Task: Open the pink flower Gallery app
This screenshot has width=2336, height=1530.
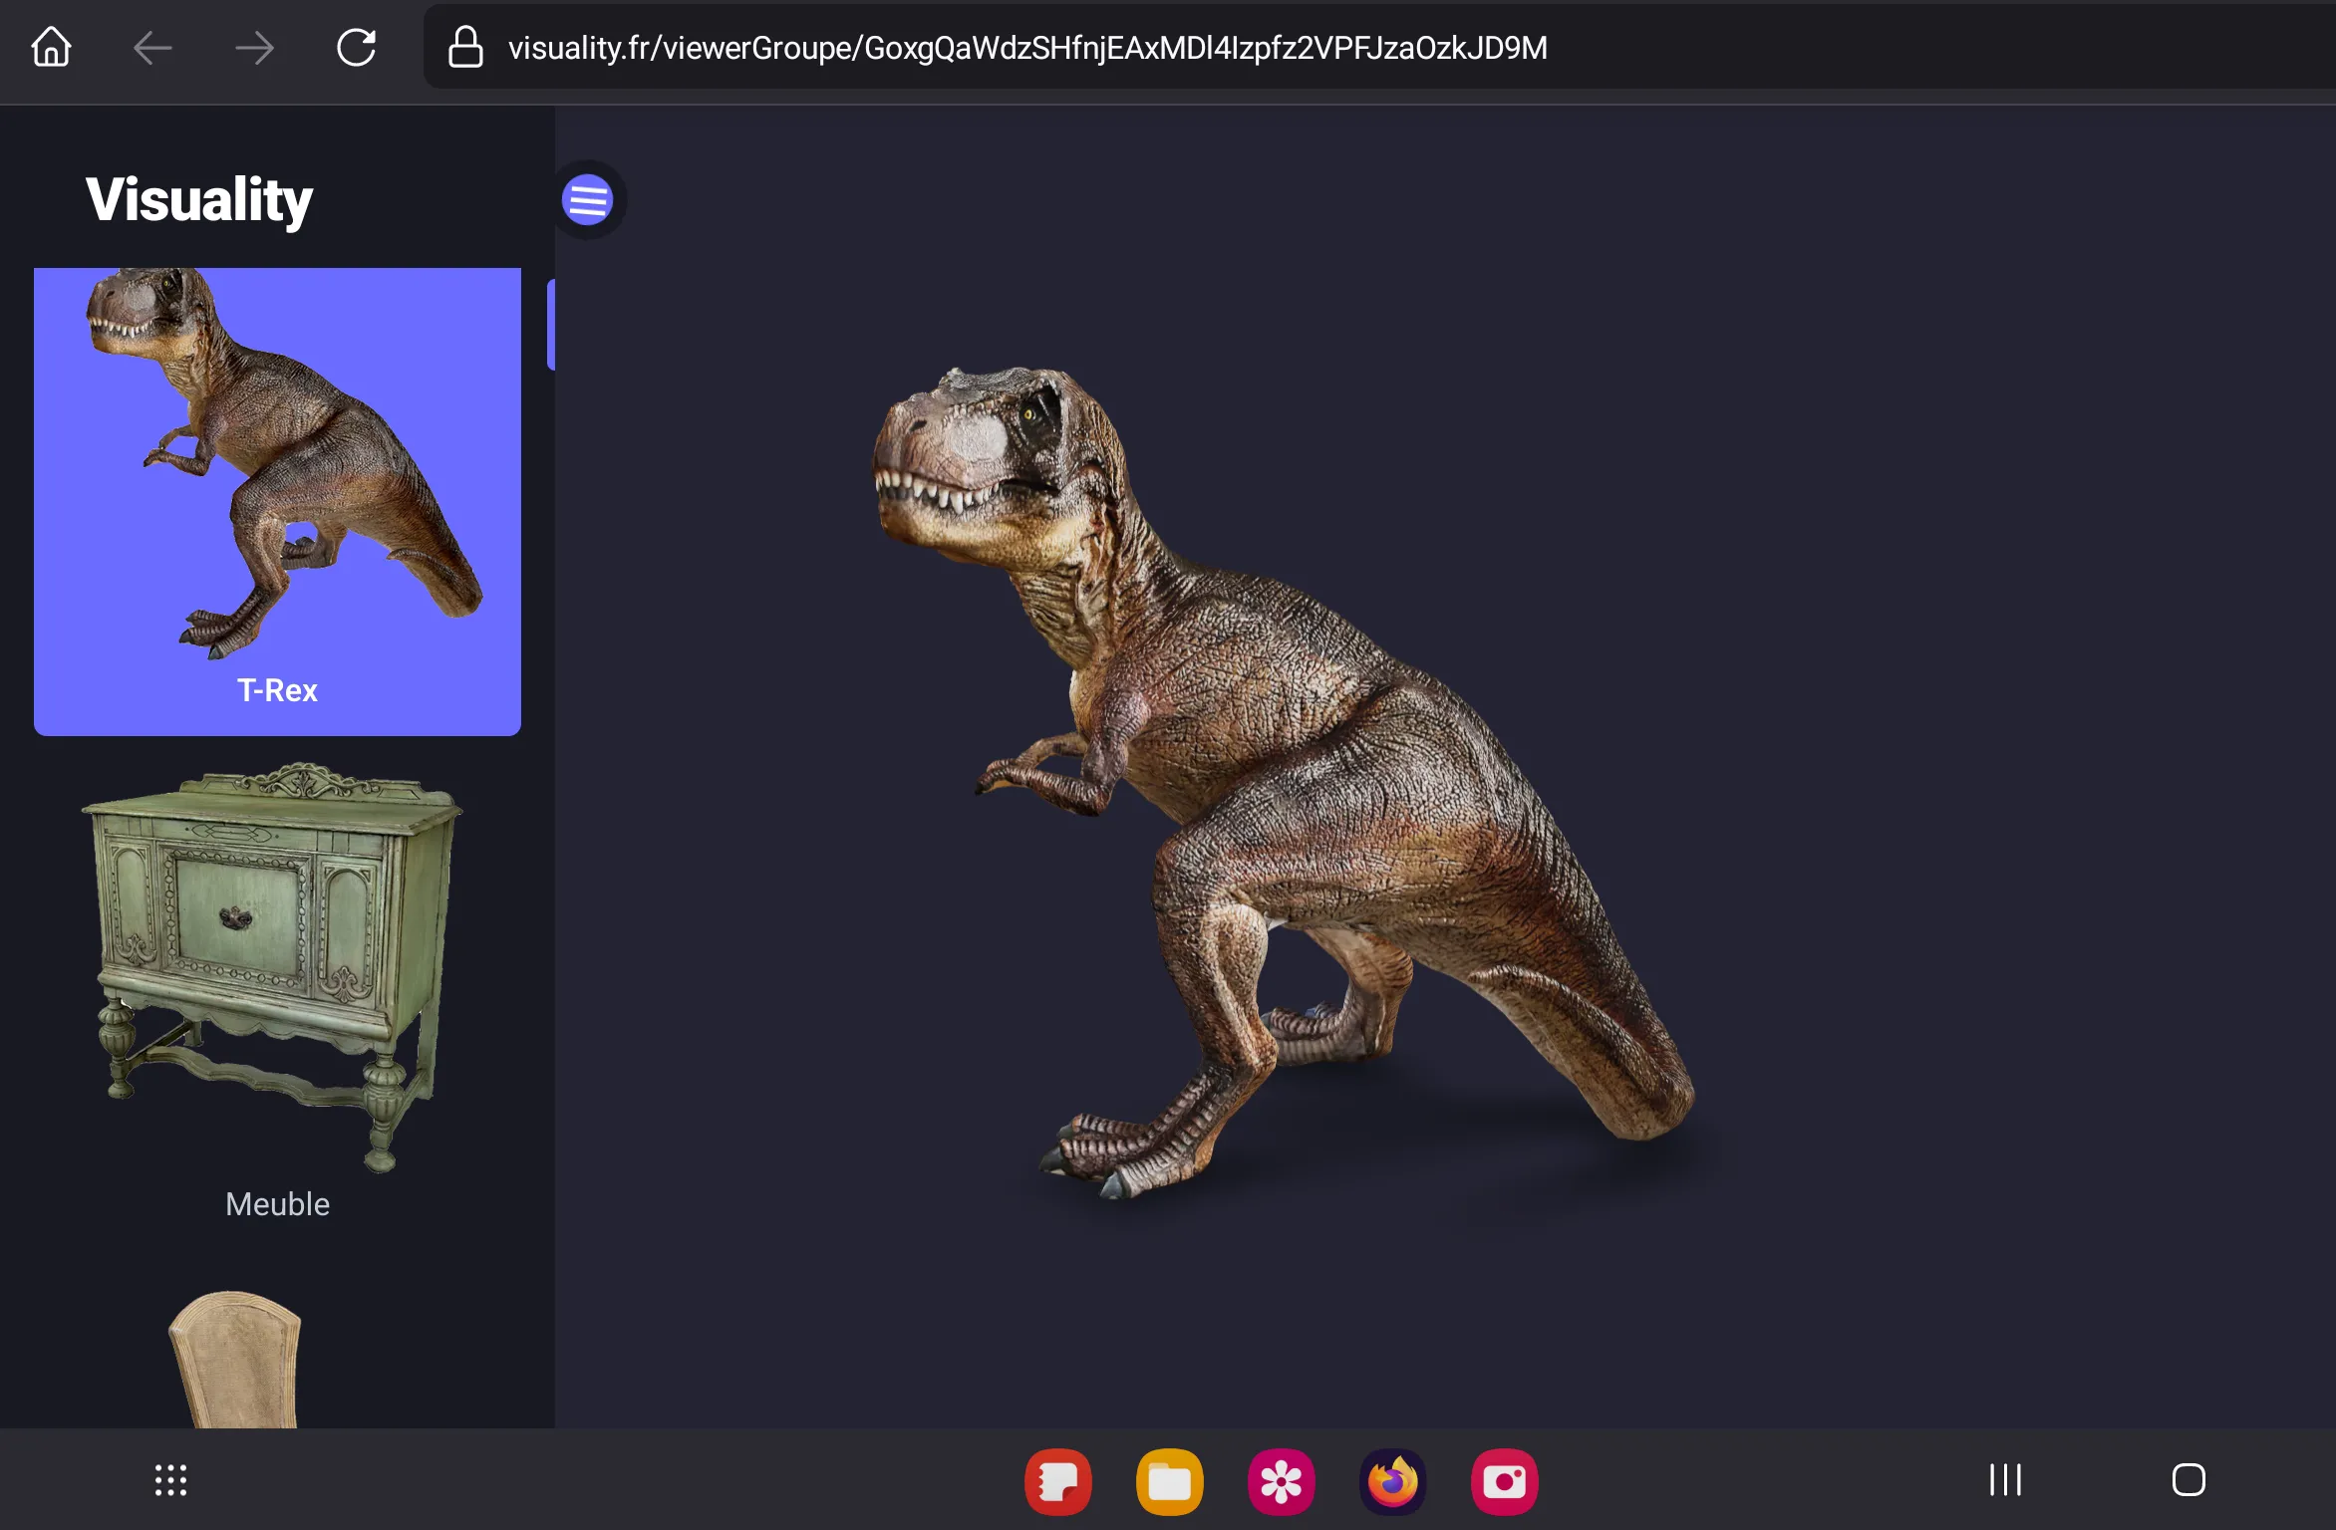Action: [x=1282, y=1481]
